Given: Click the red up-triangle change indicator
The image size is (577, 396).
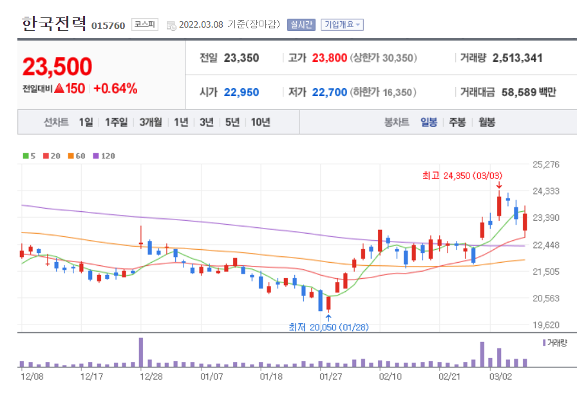Looking at the screenshot, I should 59,88.
